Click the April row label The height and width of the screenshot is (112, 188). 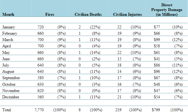tap(7, 46)
